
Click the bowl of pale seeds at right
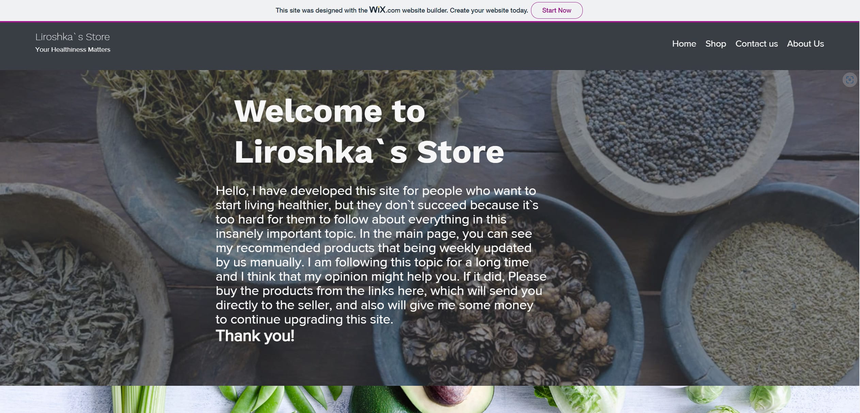766,299
